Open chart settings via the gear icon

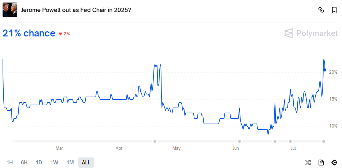click(334, 163)
